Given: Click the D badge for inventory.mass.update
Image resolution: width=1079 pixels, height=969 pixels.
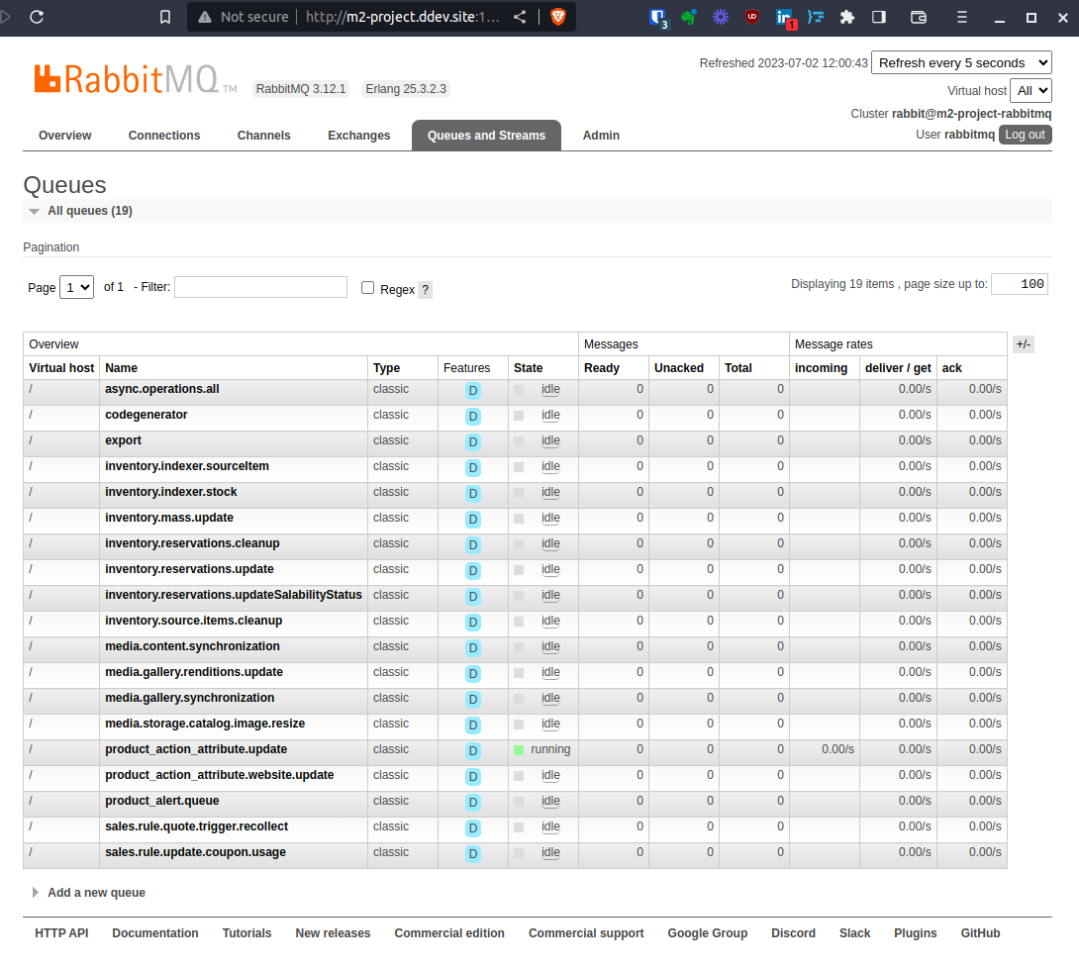Looking at the screenshot, I should (473, 519).
